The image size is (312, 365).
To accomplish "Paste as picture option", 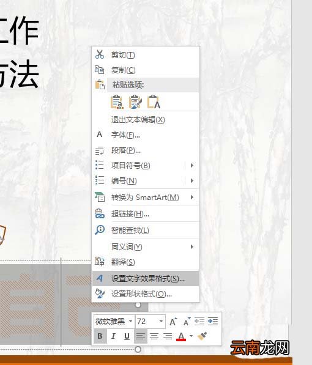I will (x=135, y=102).
